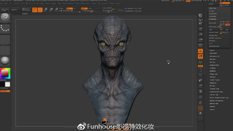Toggle DynaMesh Project option
The width and height of the screenshot is (233, 131).
(227, 24)
